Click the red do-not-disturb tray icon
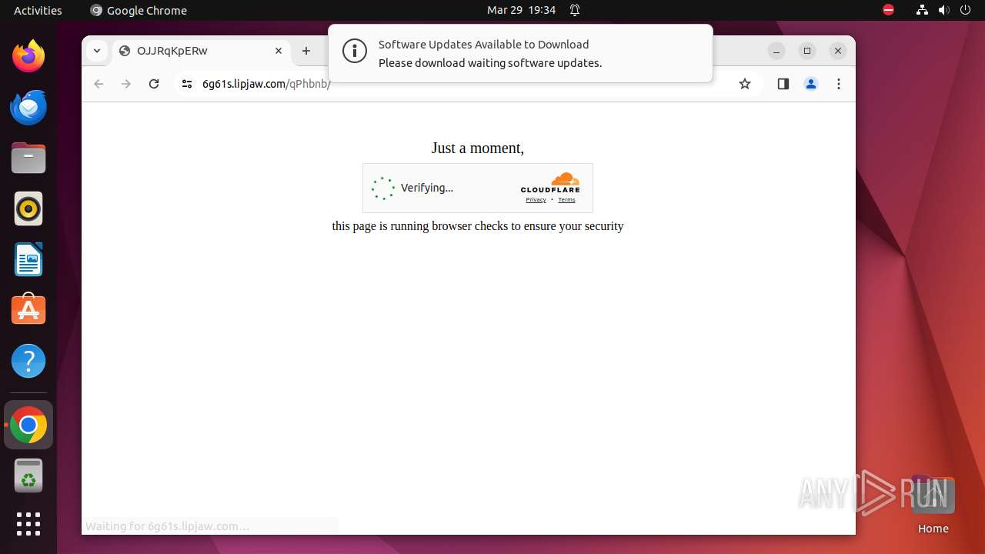Viewport: 985px width, 554px height. pos(888,10)
